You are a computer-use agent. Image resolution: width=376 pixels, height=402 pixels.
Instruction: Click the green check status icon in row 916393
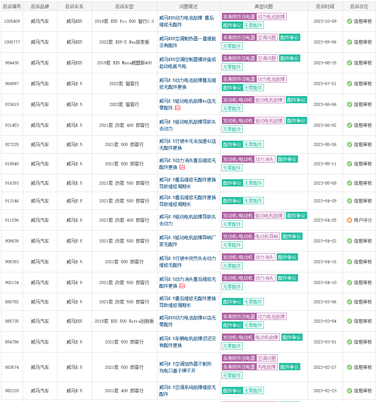(x=349, y=183)
